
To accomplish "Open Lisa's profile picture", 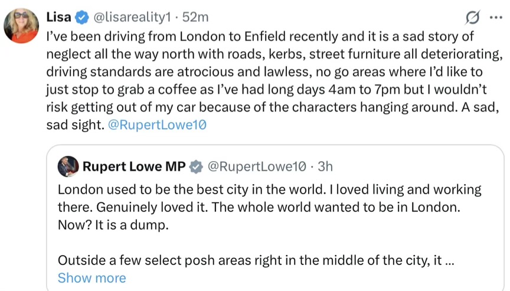I will point(22,26).
